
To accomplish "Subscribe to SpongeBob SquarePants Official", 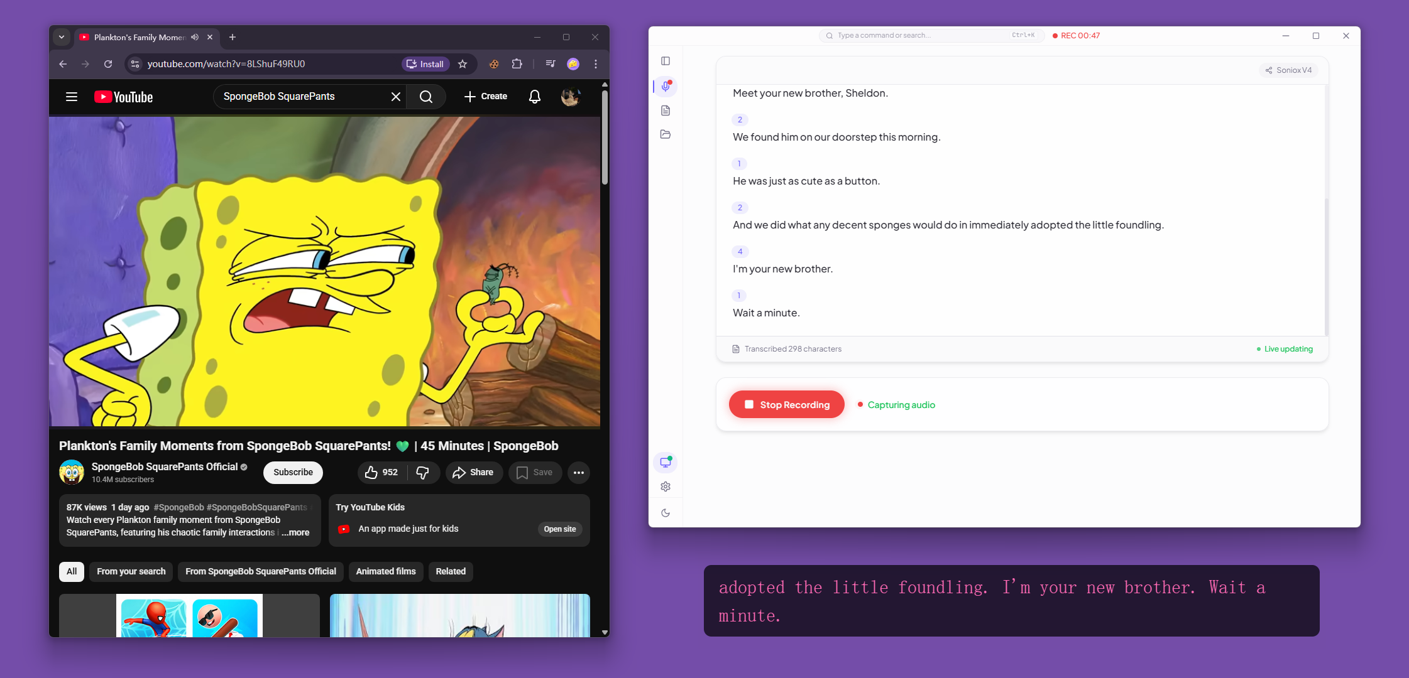I will [293, 473].
